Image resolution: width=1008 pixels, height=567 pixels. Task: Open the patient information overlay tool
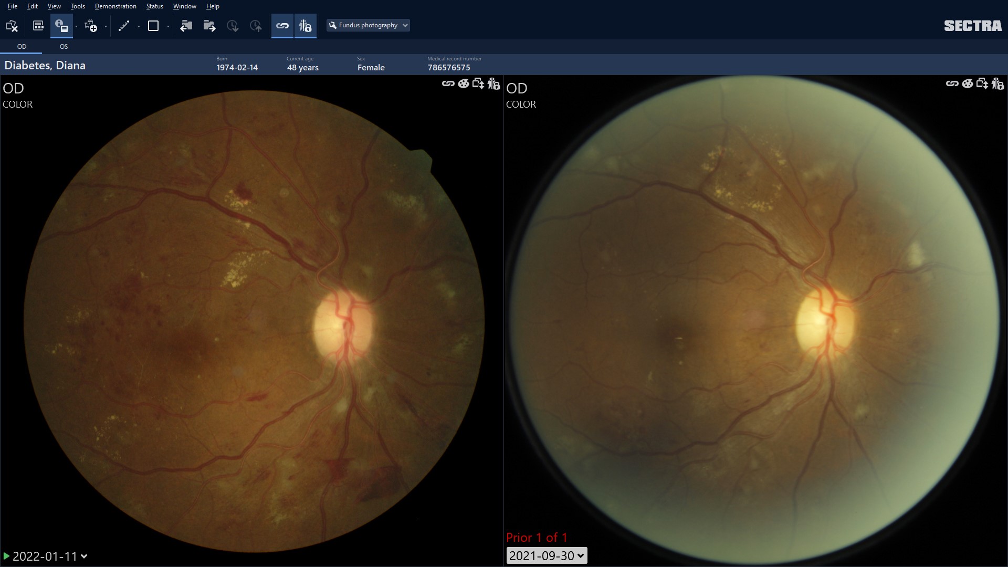[x=62, y=25]
